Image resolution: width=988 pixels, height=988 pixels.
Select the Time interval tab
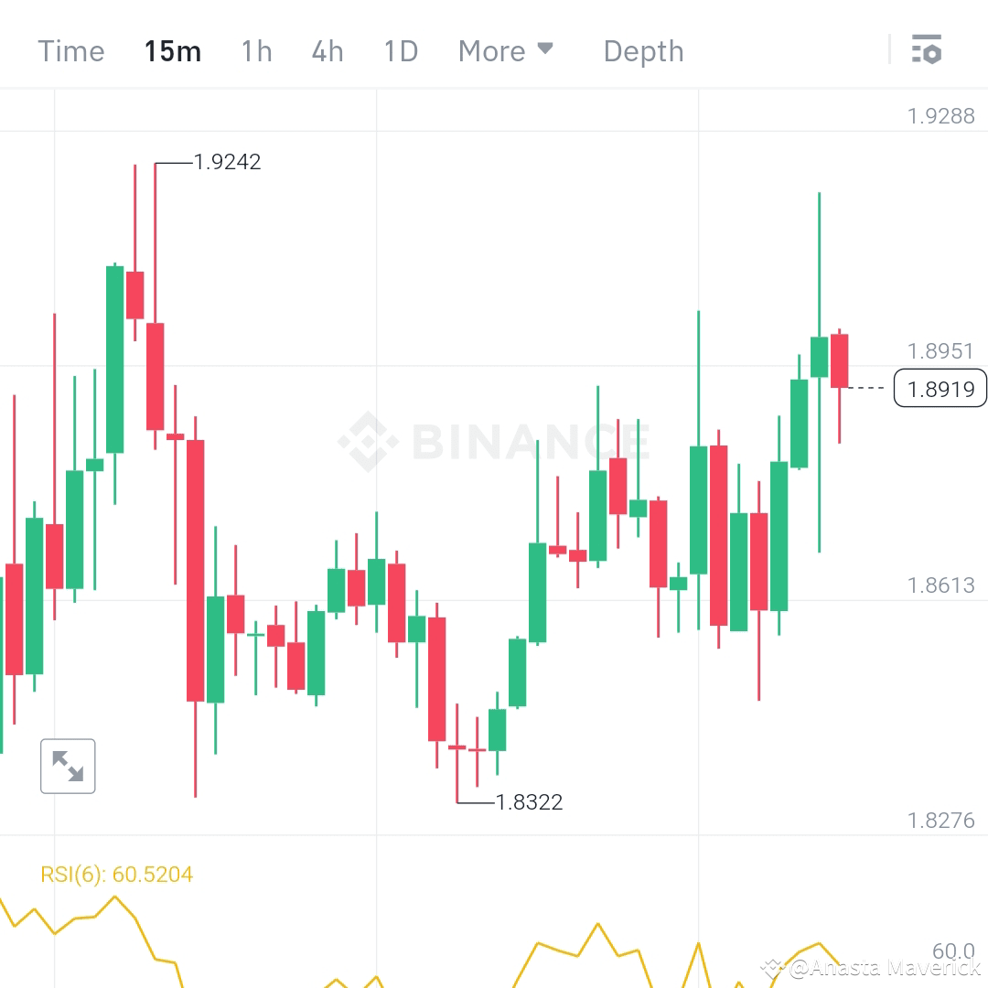(70, 52)
